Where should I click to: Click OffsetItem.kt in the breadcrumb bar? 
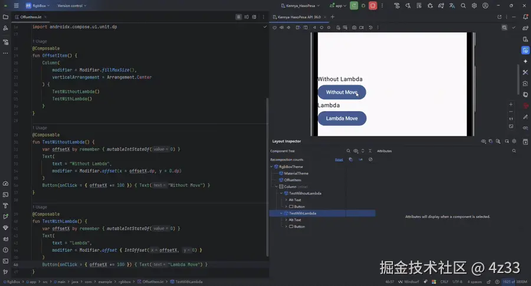pyautogui.click(x=150, y=282)
